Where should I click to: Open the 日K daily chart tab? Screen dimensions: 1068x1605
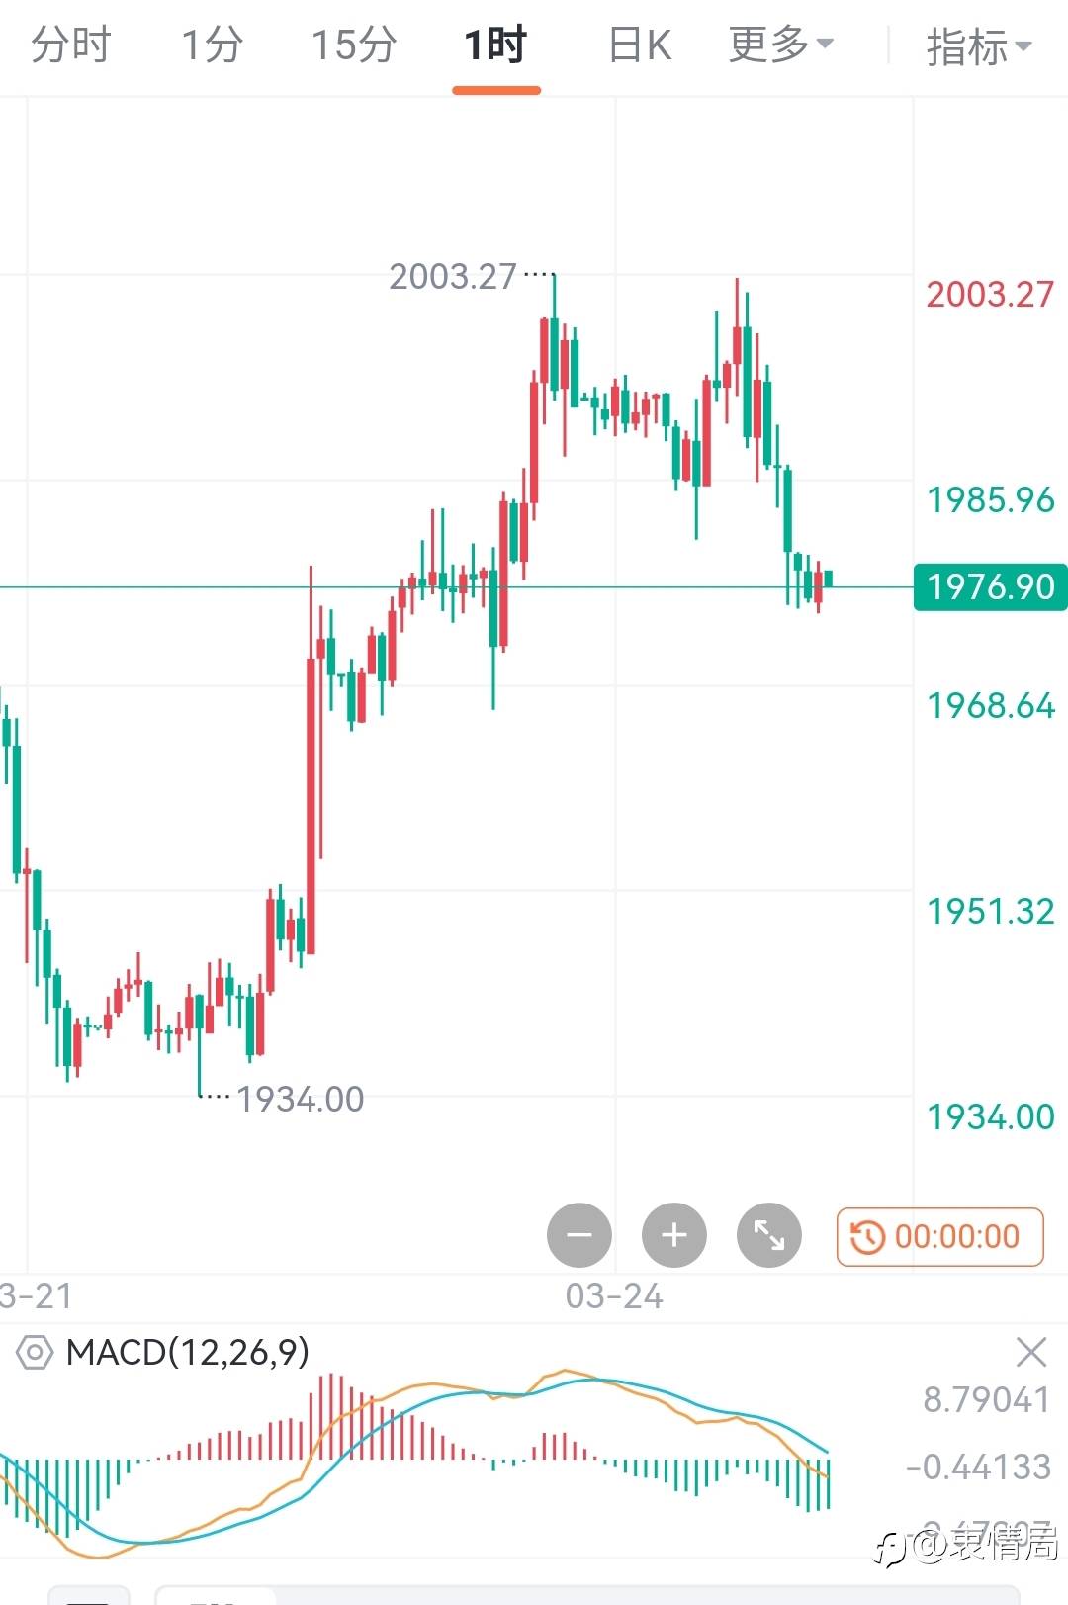tap(640, 45)
